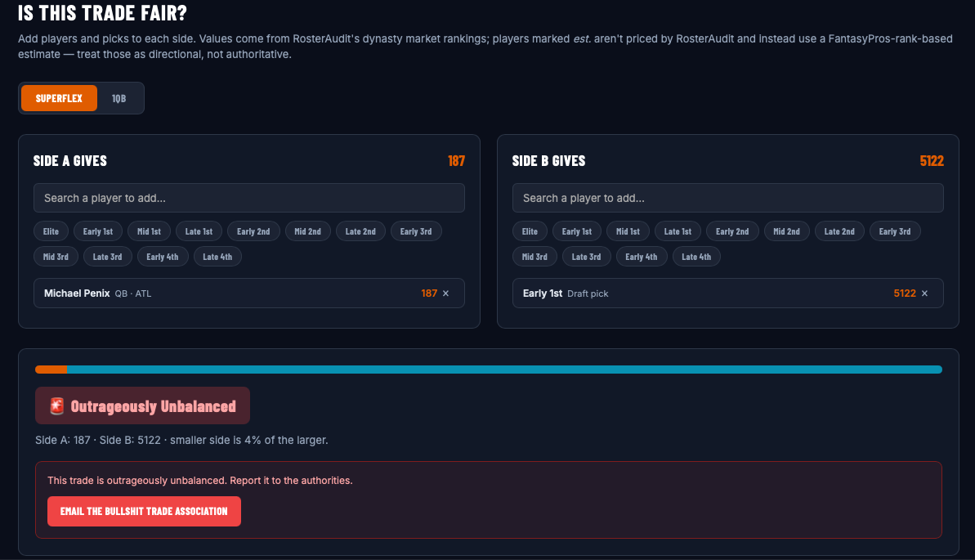Add Late 4th pick to Side A
Screen dimensions: 975x560
click(x=217, y=257)
